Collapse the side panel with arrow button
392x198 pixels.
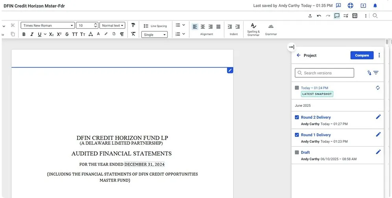pyautogui.click(x=292, y=47)
